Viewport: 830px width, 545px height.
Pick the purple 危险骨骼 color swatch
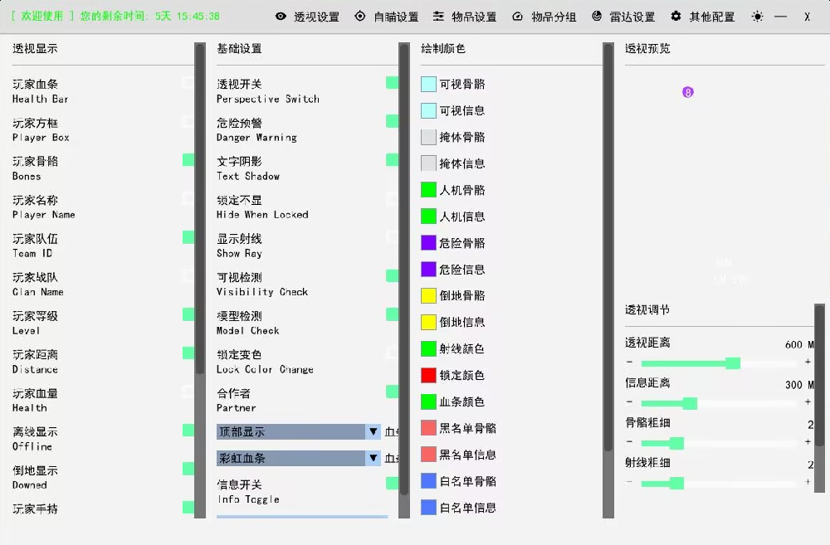click(428, 243)
